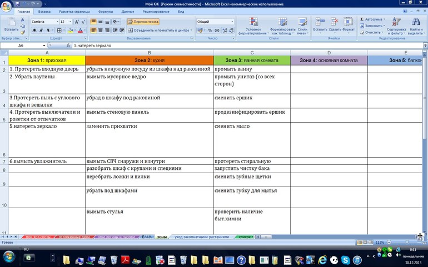Click the fx insert function icon
This screenshot has width=428, height=267.
tap(69, 46)
